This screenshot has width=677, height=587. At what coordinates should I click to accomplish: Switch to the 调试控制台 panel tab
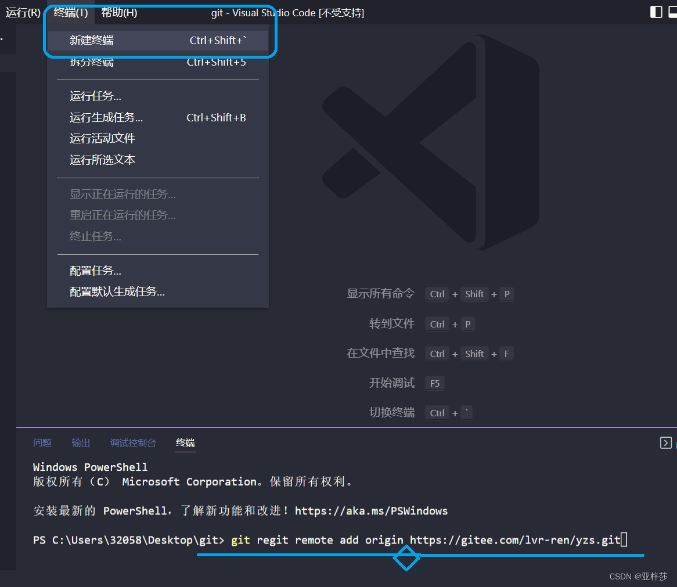click(133, 443)
